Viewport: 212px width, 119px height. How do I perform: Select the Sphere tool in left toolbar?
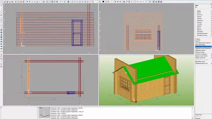[x=1, y=37]
